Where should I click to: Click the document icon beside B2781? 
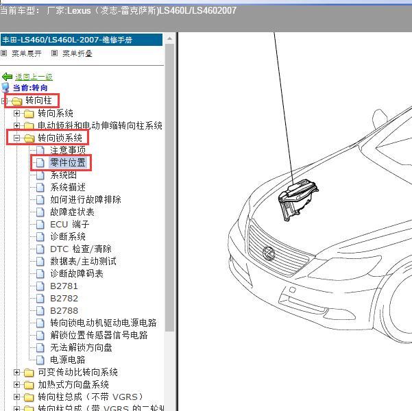coord(40,286)
